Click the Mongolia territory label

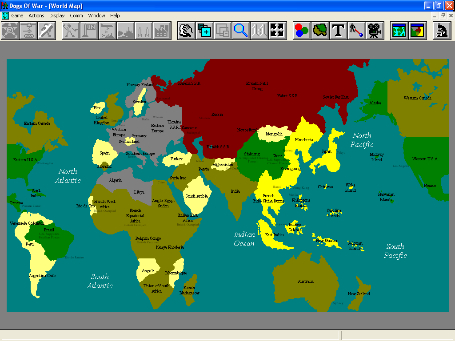(x=274, y=134)
